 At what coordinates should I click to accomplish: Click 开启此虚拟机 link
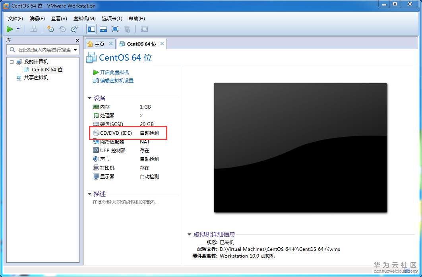point(114,73)
